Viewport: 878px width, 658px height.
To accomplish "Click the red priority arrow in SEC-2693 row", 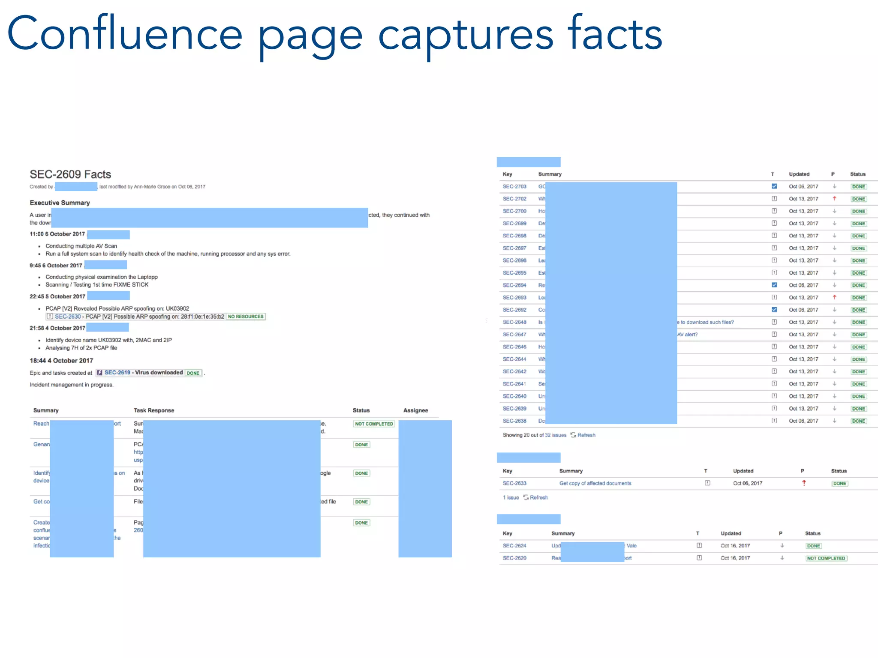I will (x=834, y=297).
